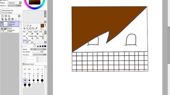Image resolution: width=170 pixels, height=95 pixels.
Task: Select the flat-top brush edge shape
Action: coord(45,46)
